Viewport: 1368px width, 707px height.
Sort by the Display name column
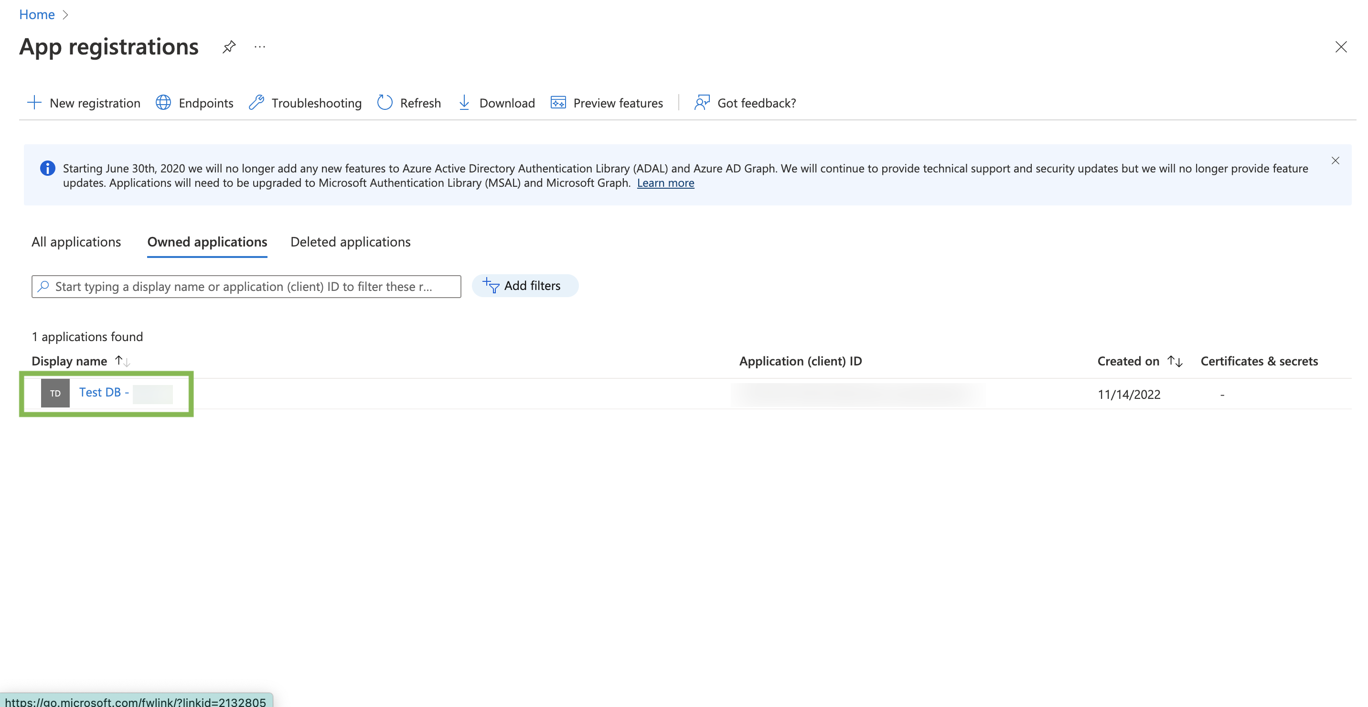(x=81, y=361)
